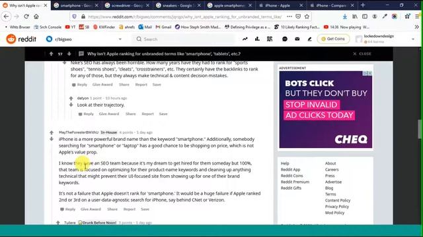This screenshot has width=423, height=237.
Task: Open Pocket save icon in address bar
Action: point(298,16)
